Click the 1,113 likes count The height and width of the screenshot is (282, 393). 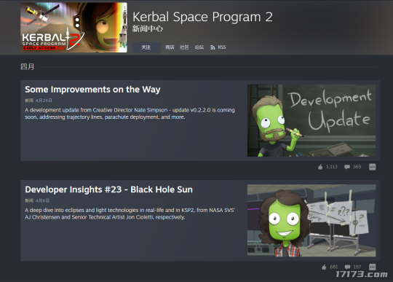[x=332, y=167]
